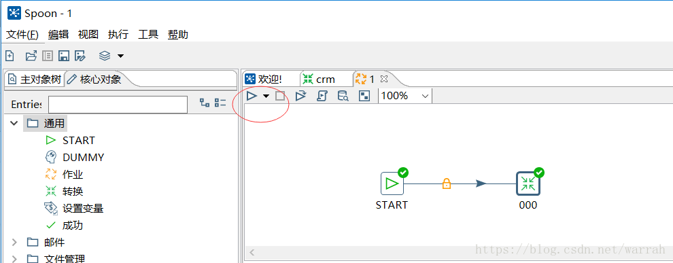Select the DUMMY entry in tree

point(75,158)
